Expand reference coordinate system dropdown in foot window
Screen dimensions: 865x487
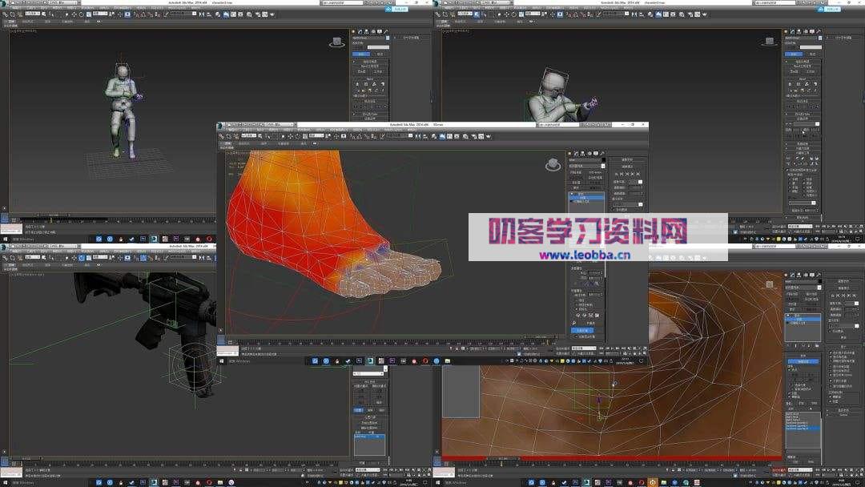point(316,136)
